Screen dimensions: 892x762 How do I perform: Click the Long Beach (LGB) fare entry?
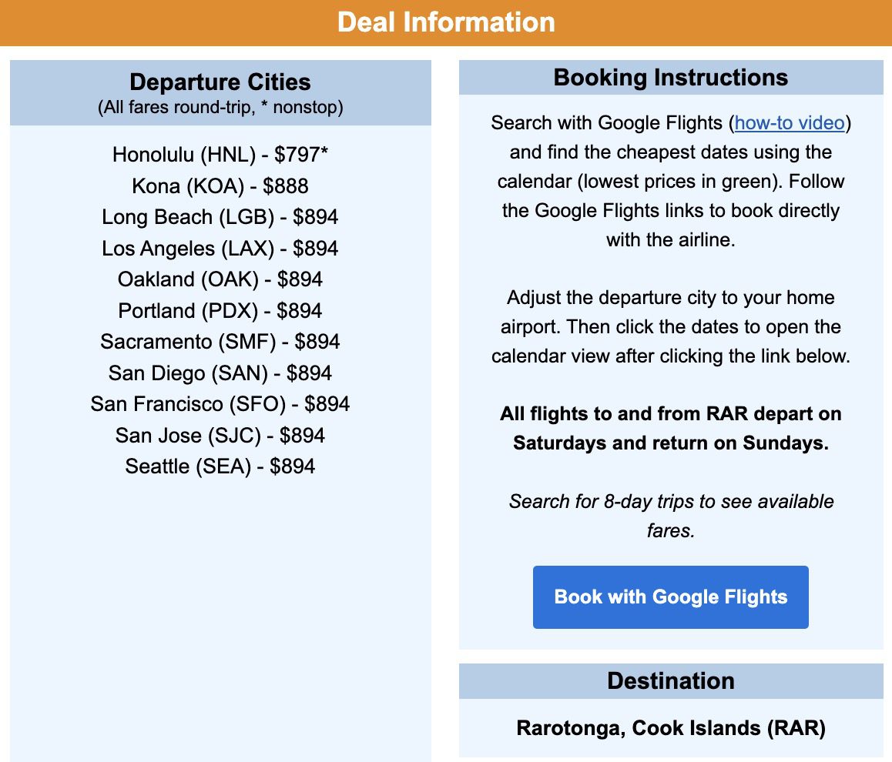(x=220, y=217)
